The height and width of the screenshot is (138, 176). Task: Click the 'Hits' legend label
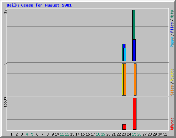172,14
